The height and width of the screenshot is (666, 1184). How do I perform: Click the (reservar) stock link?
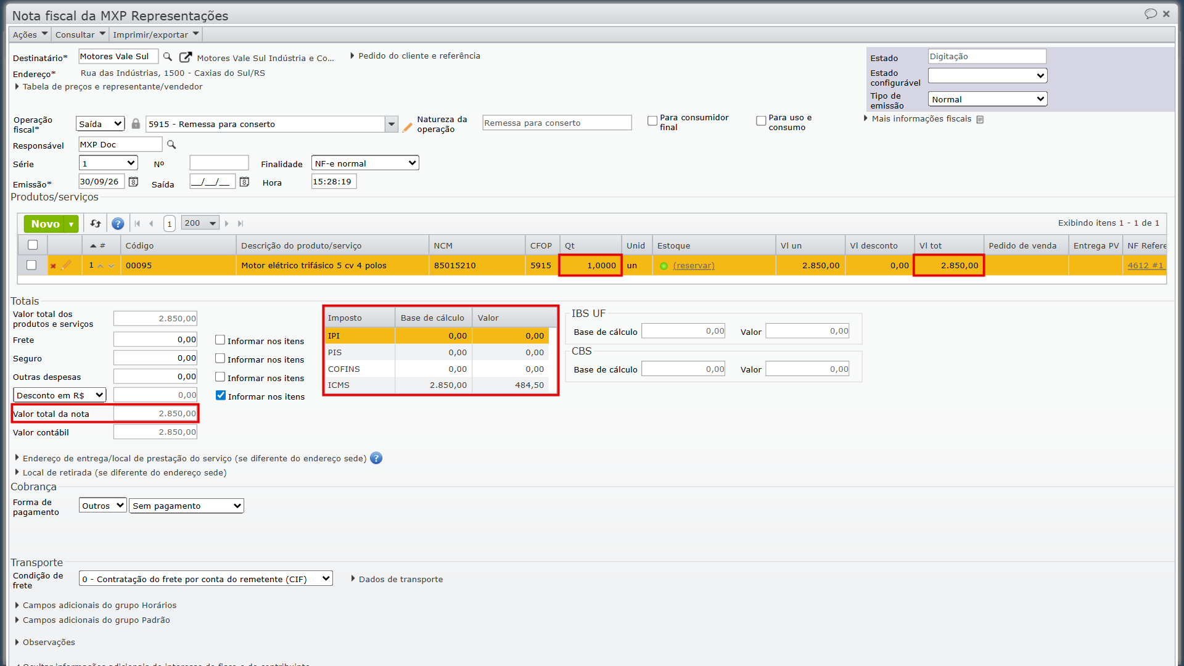coord(694,266)
